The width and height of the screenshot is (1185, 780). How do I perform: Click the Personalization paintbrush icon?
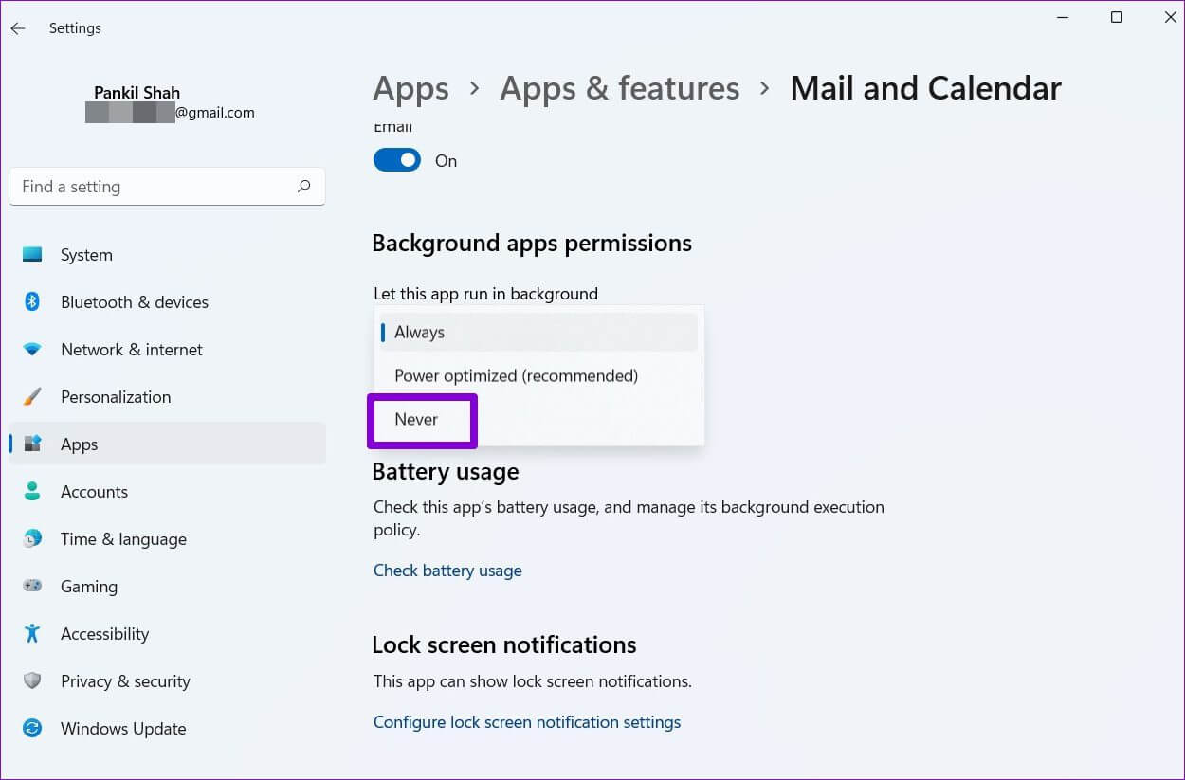click(32, 397)
